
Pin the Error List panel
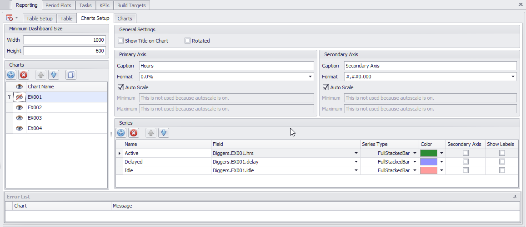(515, 197)
